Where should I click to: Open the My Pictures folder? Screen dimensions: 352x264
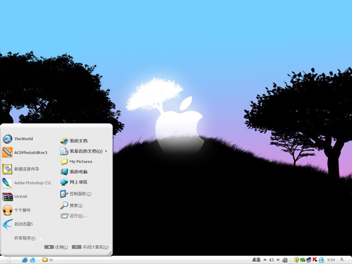click(x=76, y=162)
